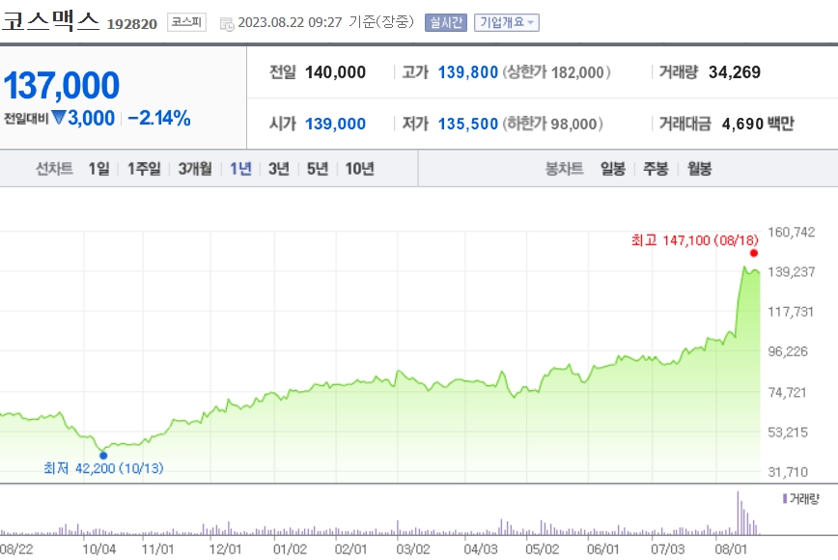Click the 최고 147,100 (08/18) label
Viewport: 838px width, 560px height.
pyautogui.click(x=695, y=240)
